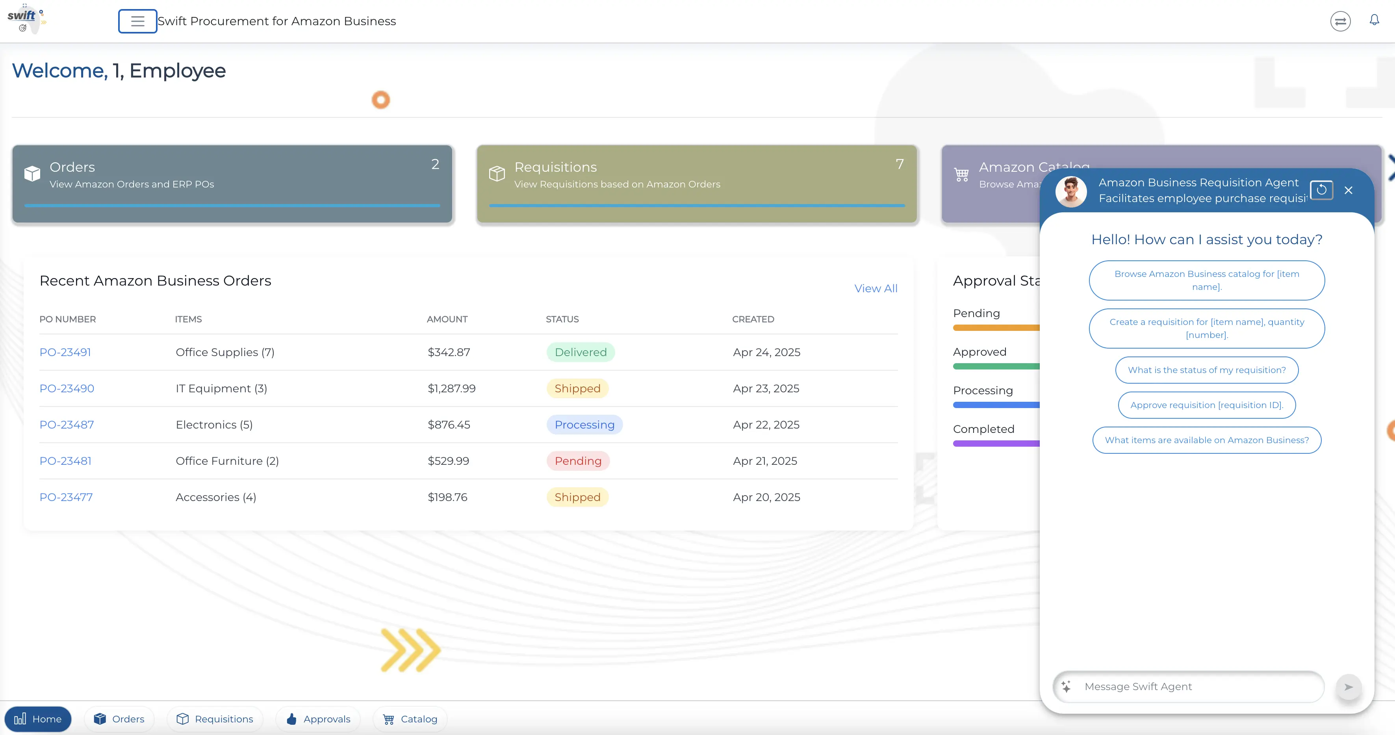Click the ITEMS column header
Screen dimensions: 1395x735
(x=188, y=319)
